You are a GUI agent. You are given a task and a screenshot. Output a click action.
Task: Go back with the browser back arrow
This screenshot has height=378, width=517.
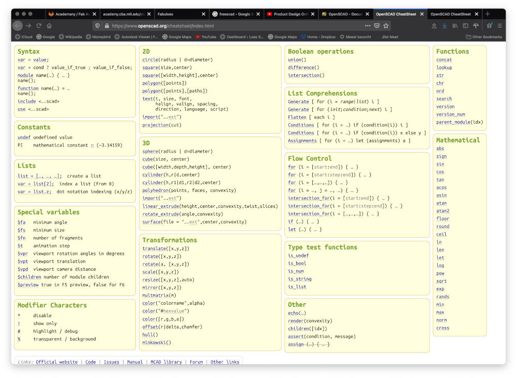[x=18, y=26]
